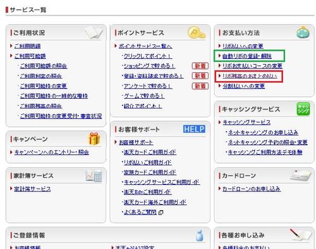Click the gift box campaign icon
The height and width of the screenshot is (249, 316).
pos(94,139)
